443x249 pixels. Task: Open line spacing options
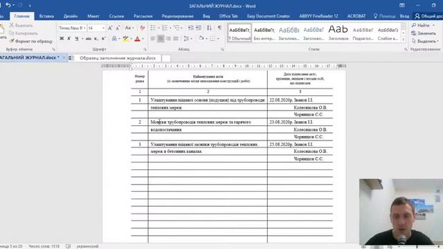coord(187,39)
